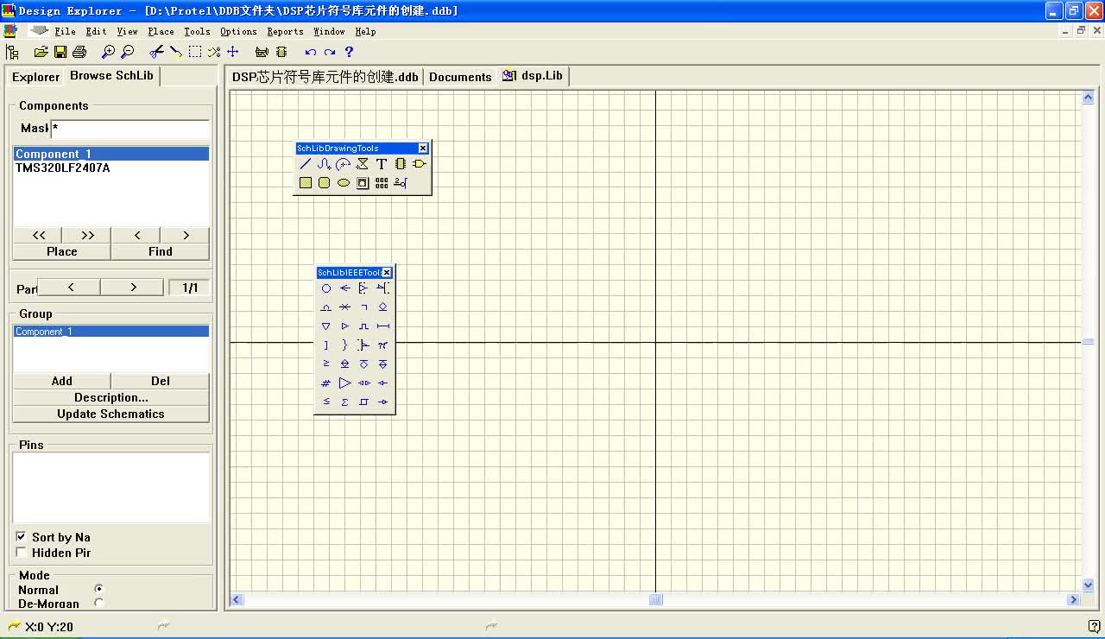Uncheck the Sort by Name checkbox

(x=22, y=536)
